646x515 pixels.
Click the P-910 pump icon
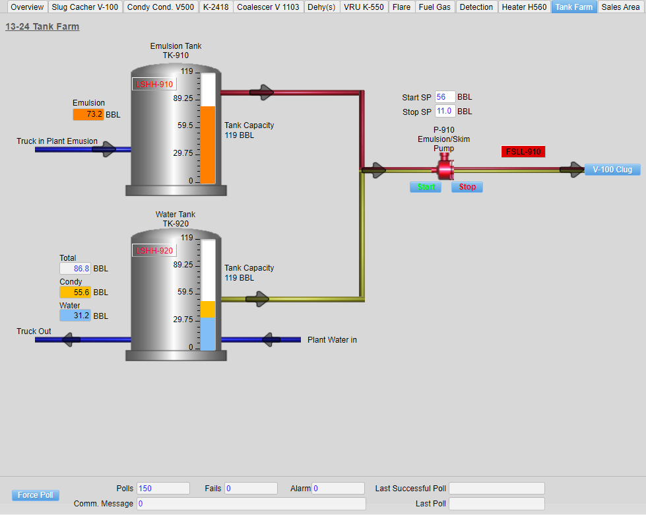pyautogui.click(x=444, y=168)
